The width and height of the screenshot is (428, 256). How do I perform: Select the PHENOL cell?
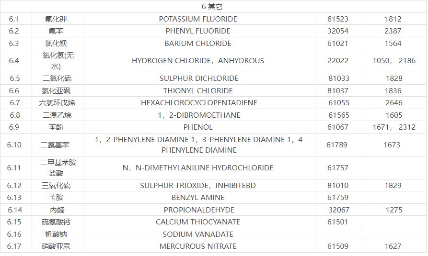coord(198,127)
